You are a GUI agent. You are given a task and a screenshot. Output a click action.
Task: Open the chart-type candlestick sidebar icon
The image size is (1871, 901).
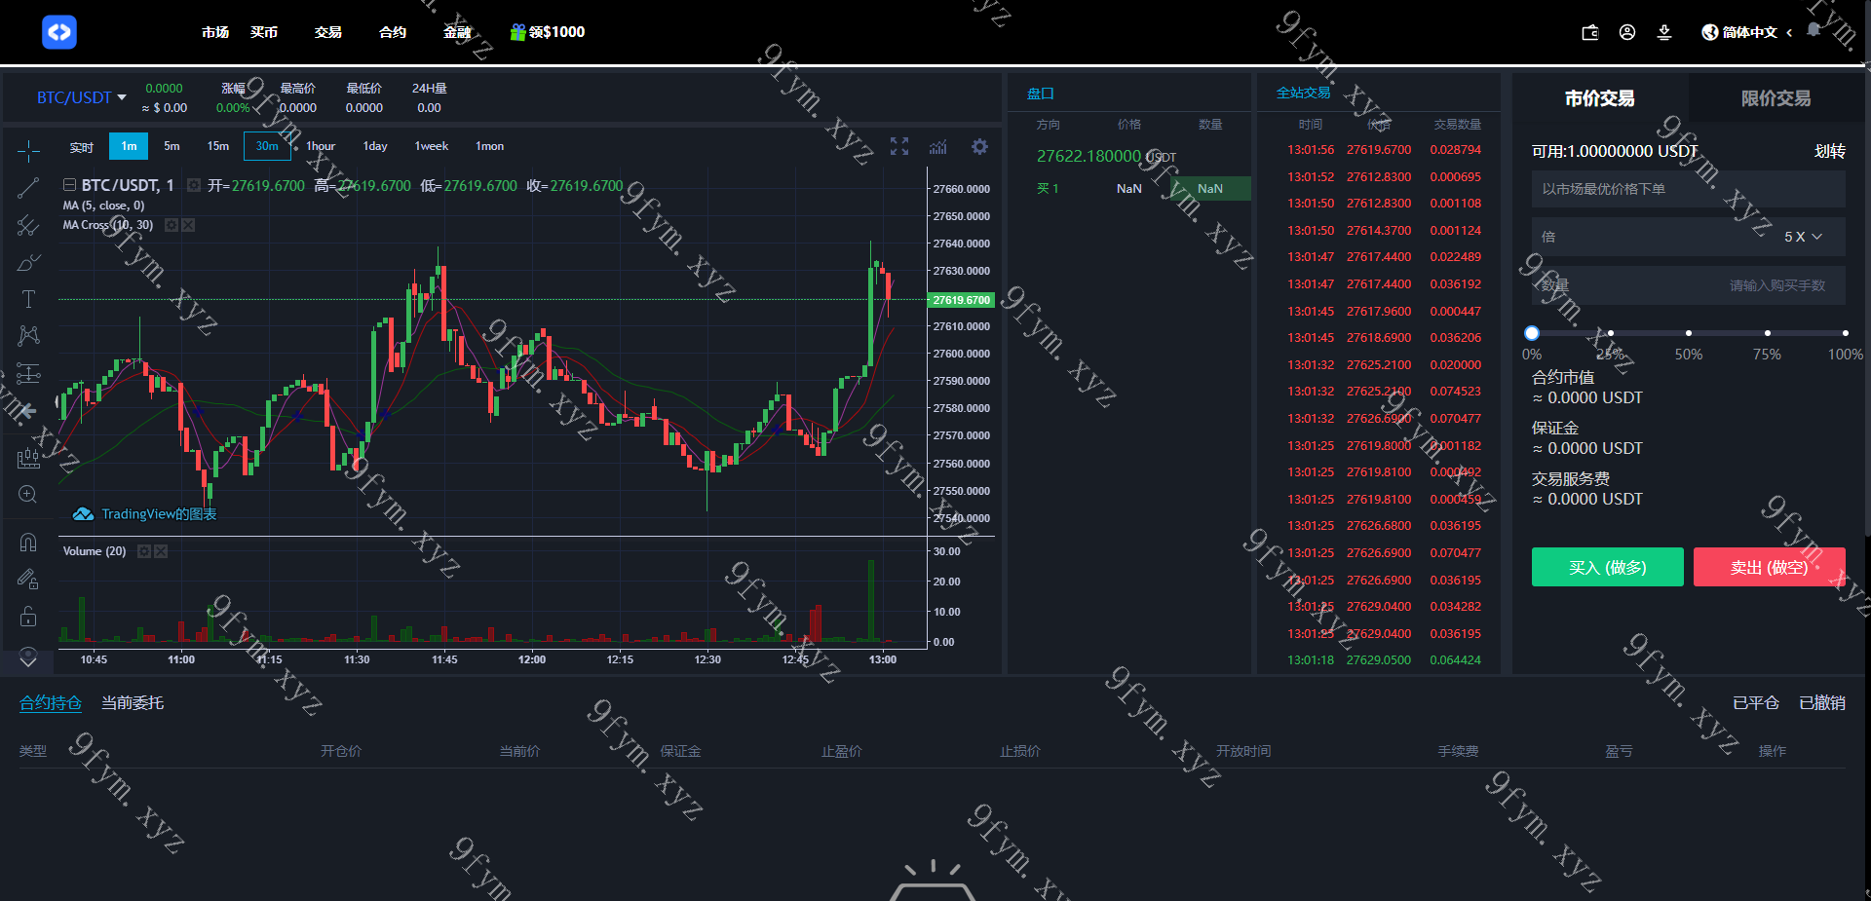pos(28,457)
